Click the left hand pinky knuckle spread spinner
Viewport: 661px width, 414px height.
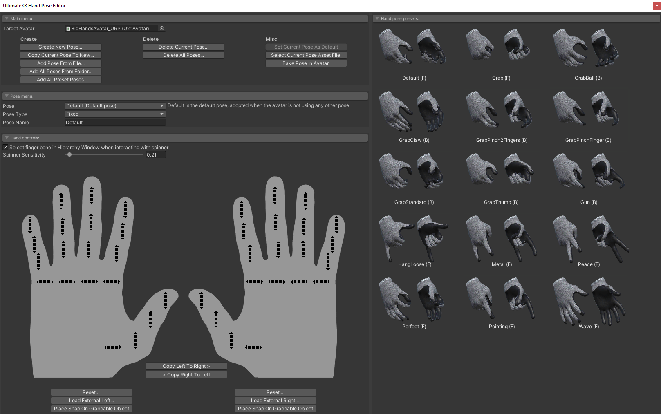tap(45, 282)
